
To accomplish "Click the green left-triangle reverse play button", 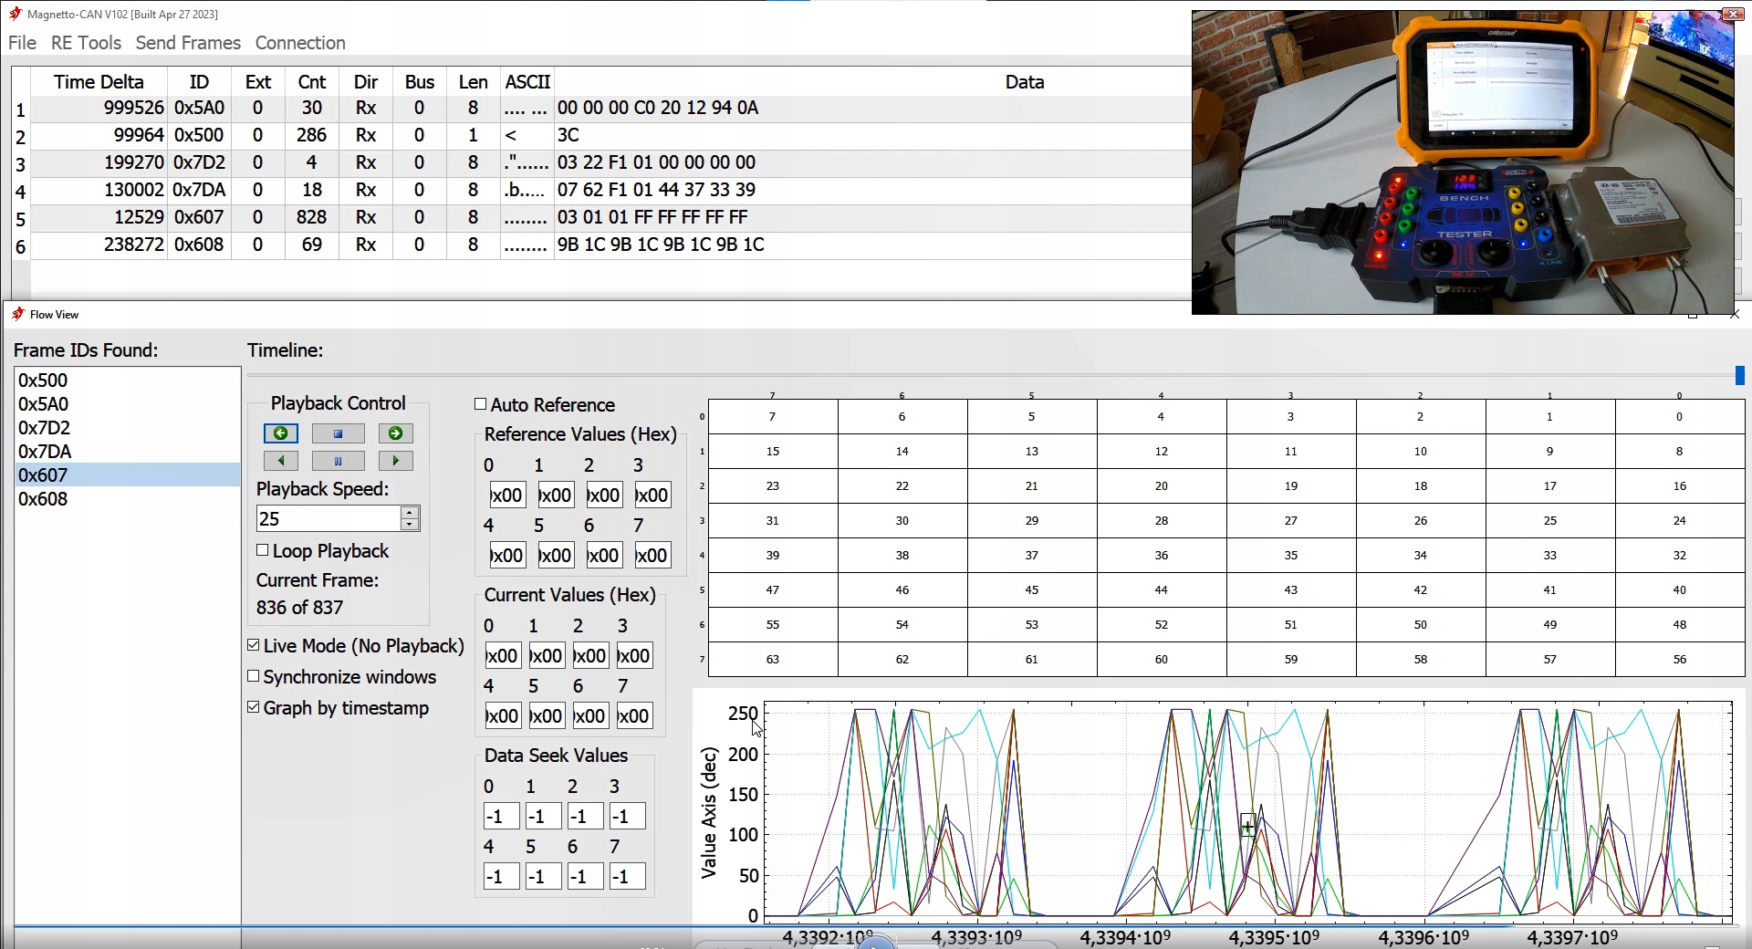I will pyautogui.click(x=281, y=461).
